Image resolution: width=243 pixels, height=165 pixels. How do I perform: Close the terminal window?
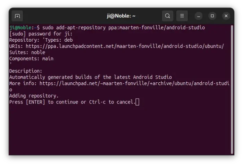point(226,16)
